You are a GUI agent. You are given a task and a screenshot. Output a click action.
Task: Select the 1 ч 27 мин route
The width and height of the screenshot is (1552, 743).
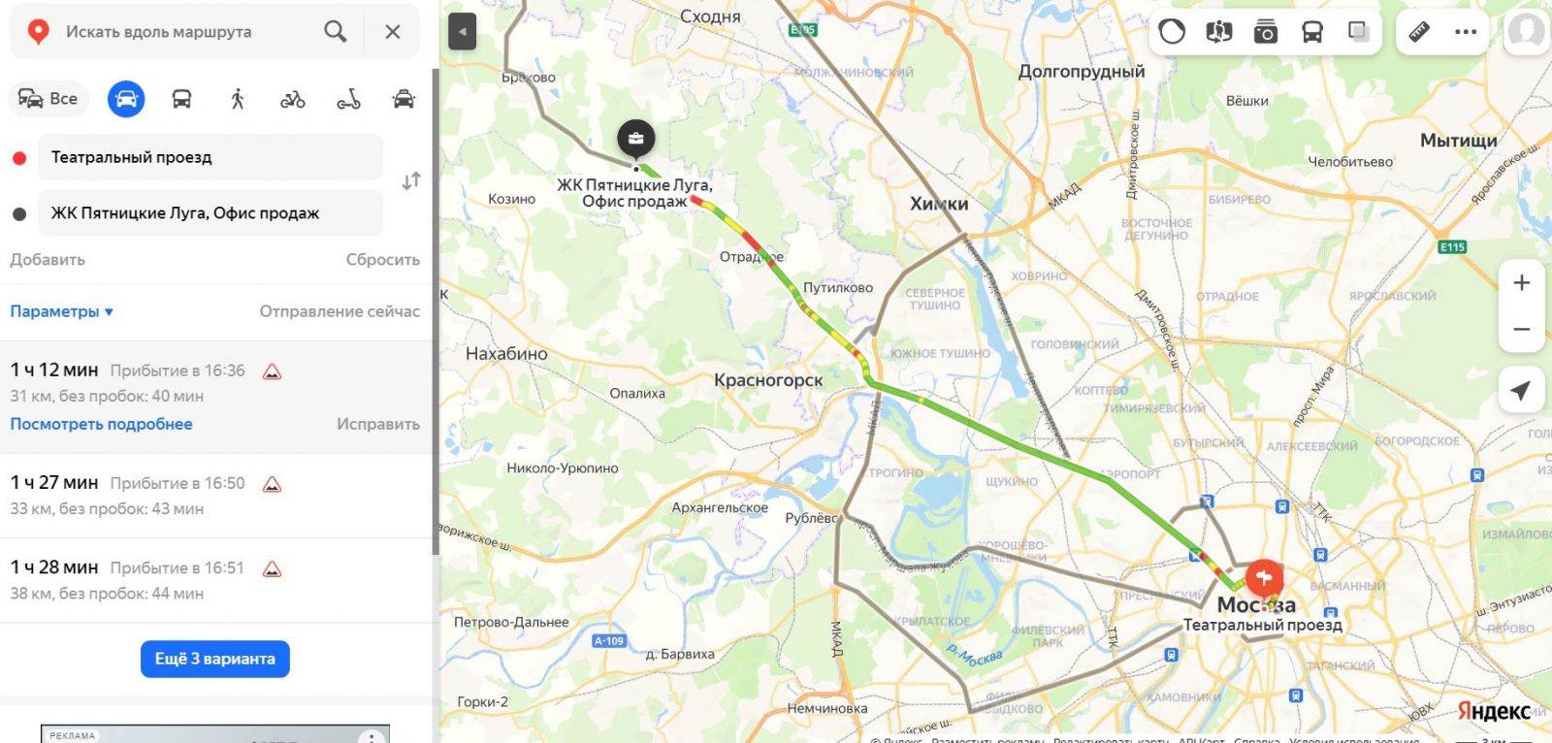(x=215, y=496)
